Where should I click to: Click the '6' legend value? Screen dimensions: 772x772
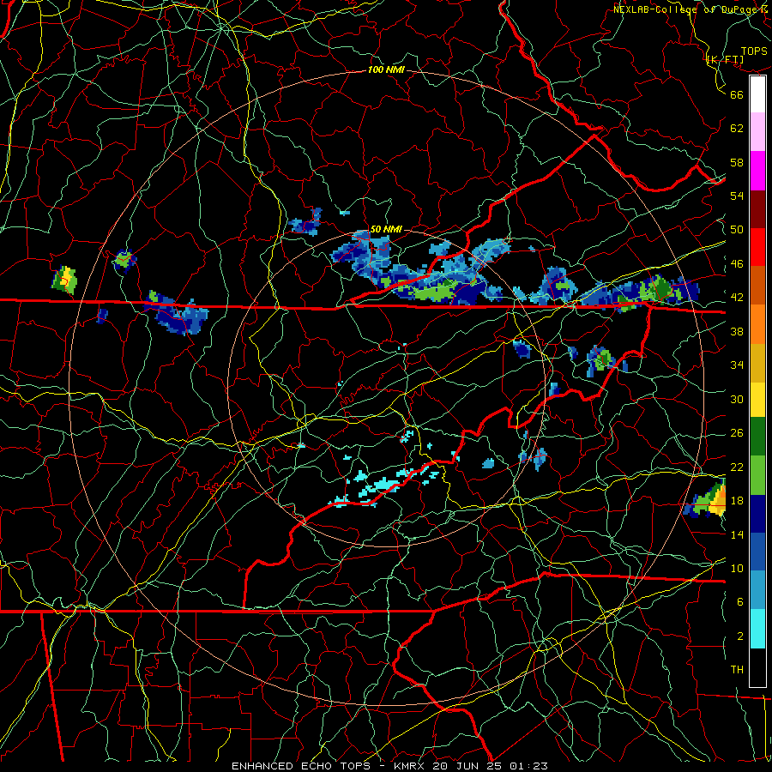(740, 602)
